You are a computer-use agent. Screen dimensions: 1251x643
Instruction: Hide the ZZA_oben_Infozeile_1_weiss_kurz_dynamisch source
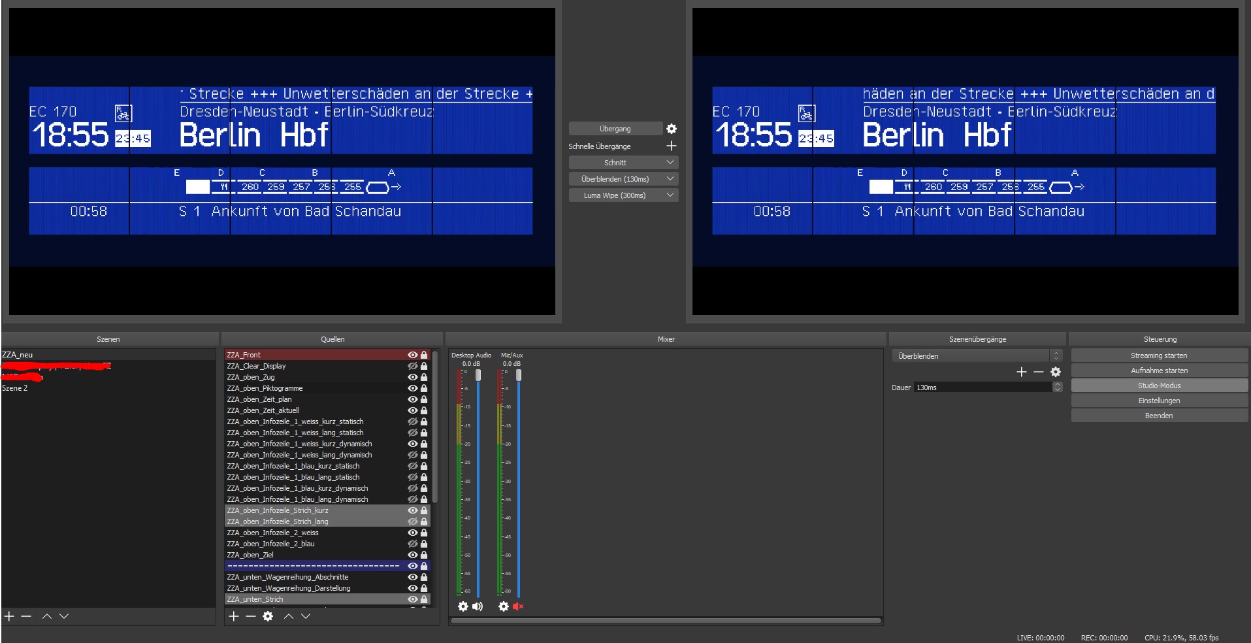click(413, 444)
